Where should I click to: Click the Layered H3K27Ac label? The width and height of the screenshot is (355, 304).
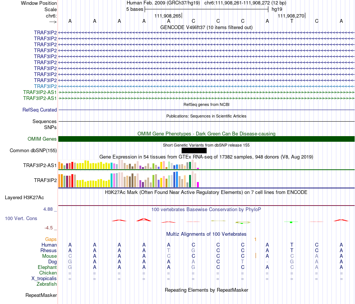24,198
